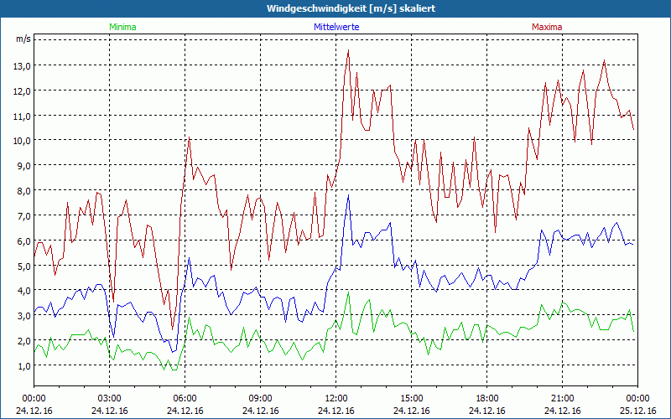Click the 25.12.16 date label
The height and width of the screenshot is (419, 671).
(x=638, y=411)
